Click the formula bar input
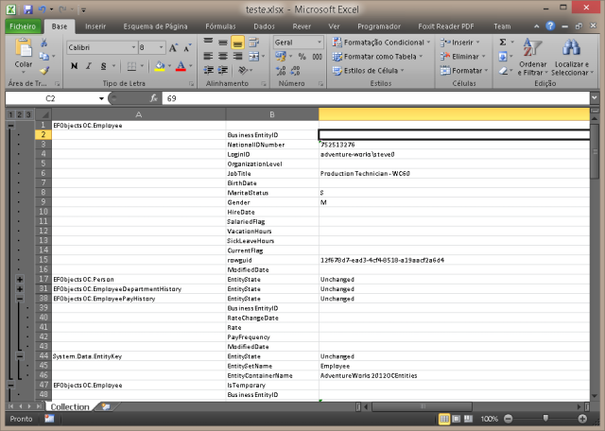Screen dimensions: 605x431 (376, 98)
